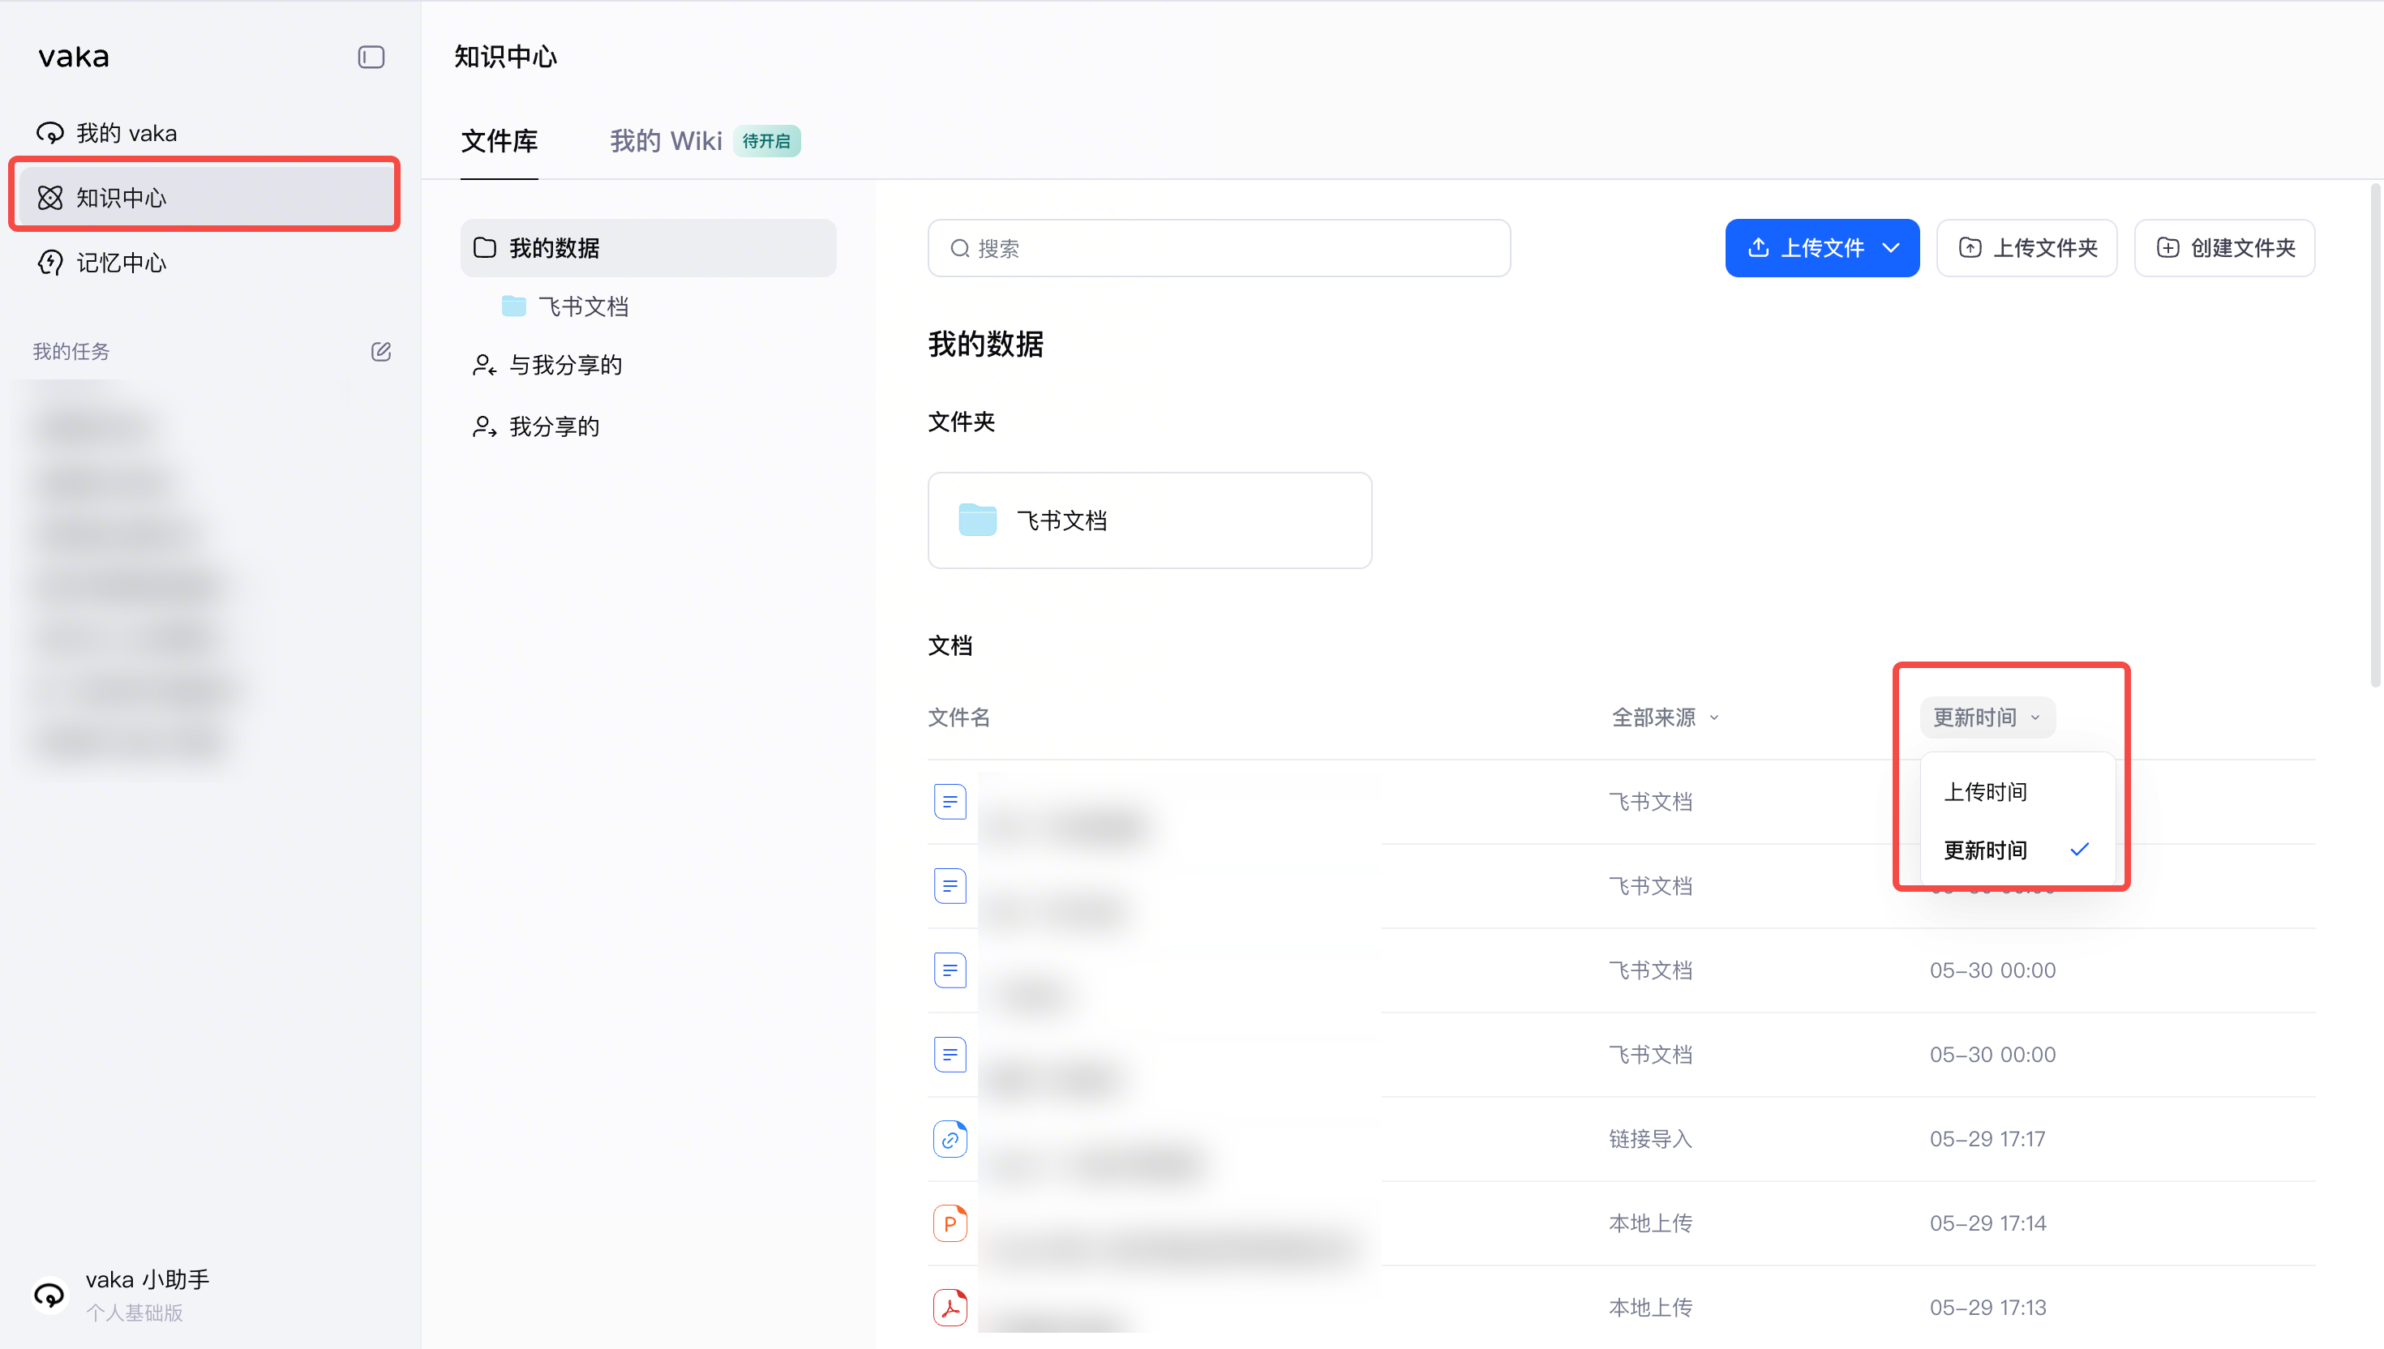The height and width of the screenshot is (1349, 2384).
Task: Switch to 文件库 tab
Action: pos(500,141)
